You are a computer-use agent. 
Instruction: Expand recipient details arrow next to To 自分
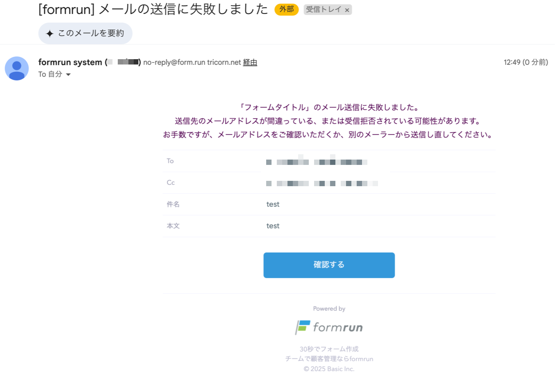(x=68, y=74)
